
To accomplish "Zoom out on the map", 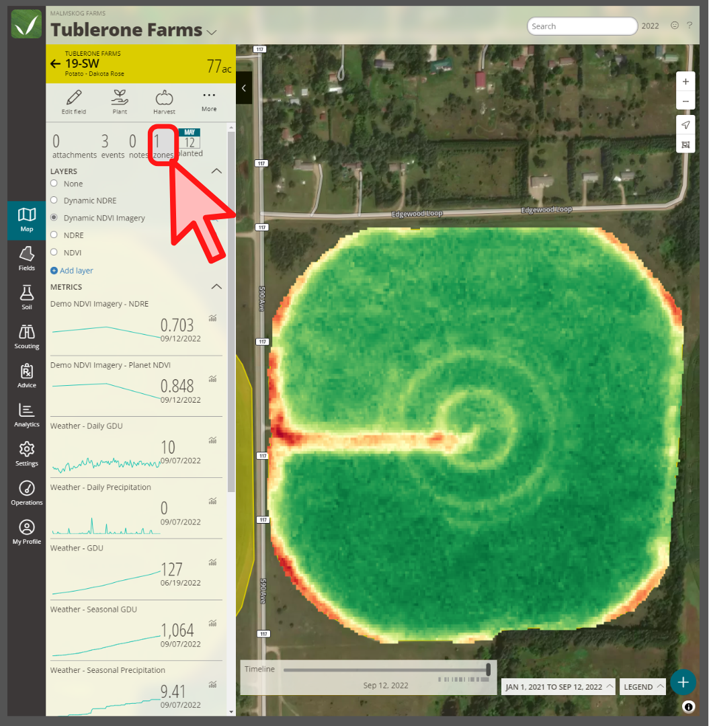I will tap(685, 100).
